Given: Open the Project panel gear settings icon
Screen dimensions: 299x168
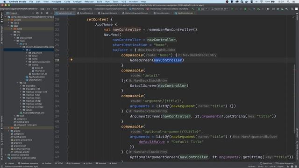Looking at the screenshot, I should tap(47, 13).
